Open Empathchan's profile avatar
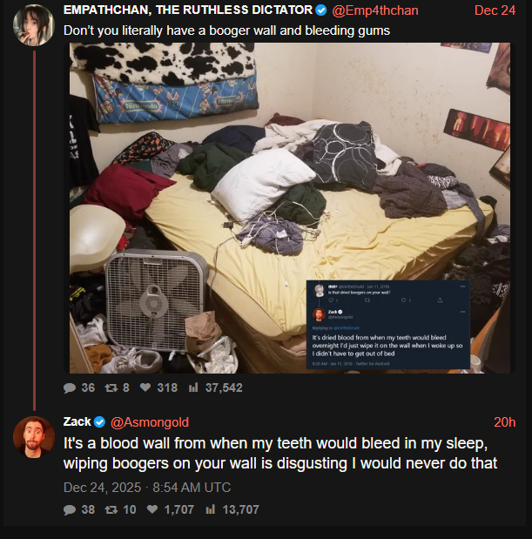Viewport: 532px width, 539px height. click(x=34, y=25)
